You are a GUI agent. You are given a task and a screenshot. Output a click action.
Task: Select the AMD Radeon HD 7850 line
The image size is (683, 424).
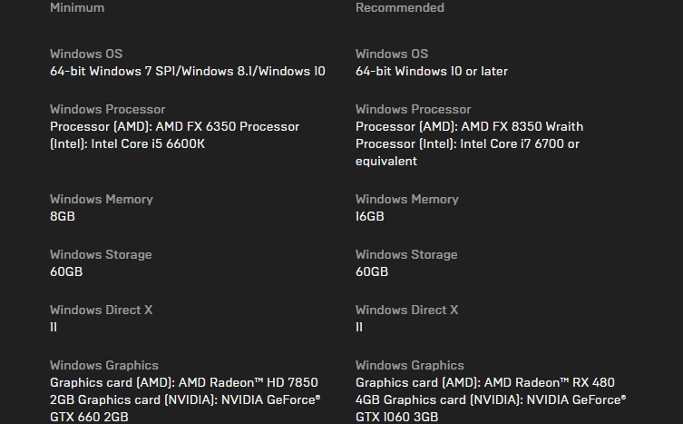click(x=184, y=383)
